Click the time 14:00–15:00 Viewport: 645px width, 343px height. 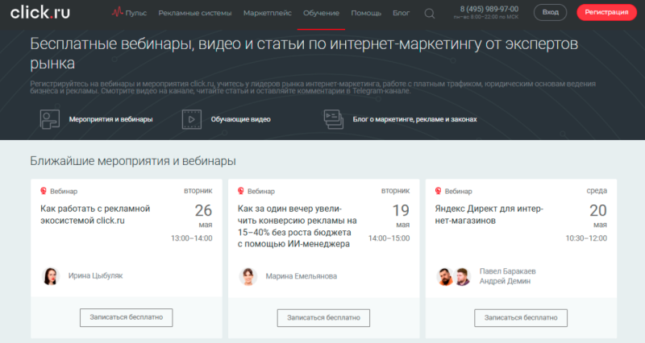point(389,238)
